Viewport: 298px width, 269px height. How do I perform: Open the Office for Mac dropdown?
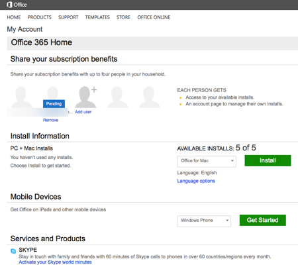[207, 162]
